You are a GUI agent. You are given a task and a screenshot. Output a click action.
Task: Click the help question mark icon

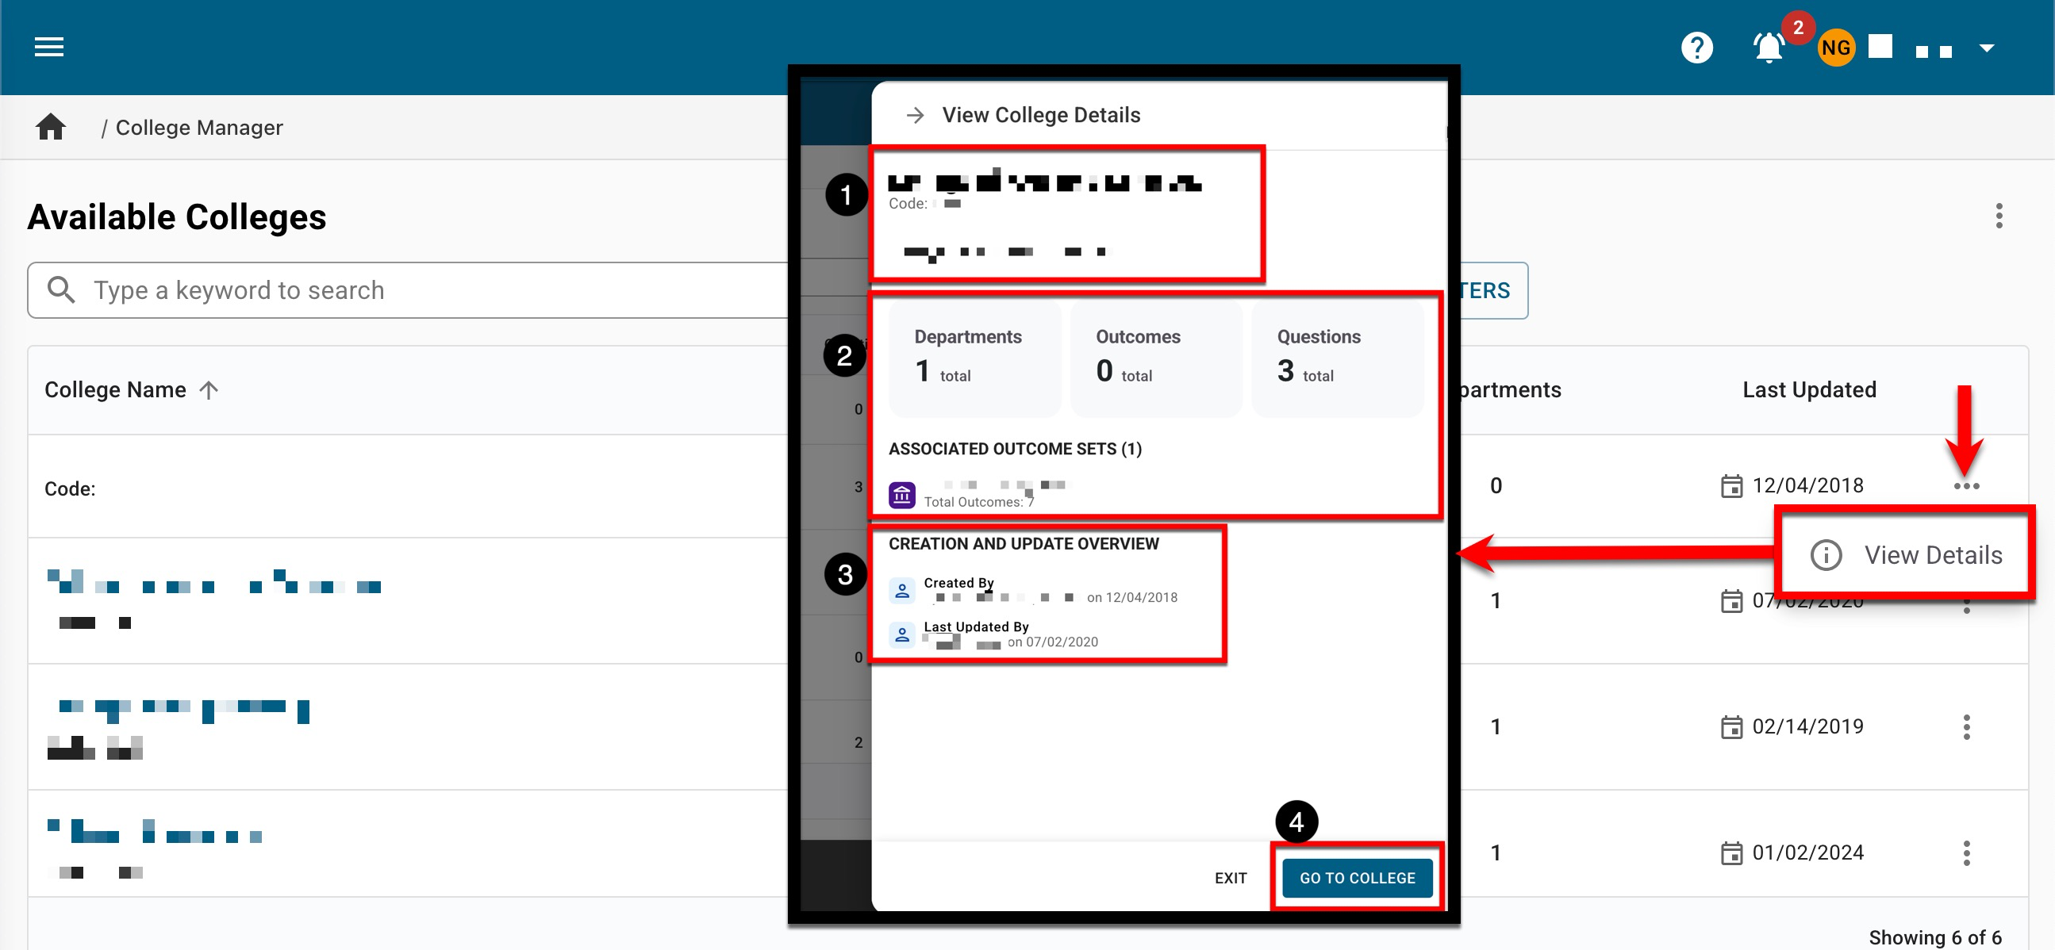pyautogui.click(x=1696, y=48)
